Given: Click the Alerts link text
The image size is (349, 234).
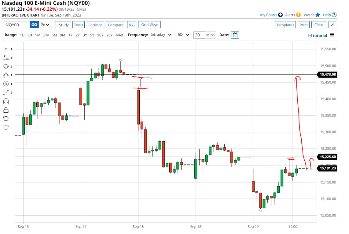Looking at the screenshot, I should tap(290, 15).
